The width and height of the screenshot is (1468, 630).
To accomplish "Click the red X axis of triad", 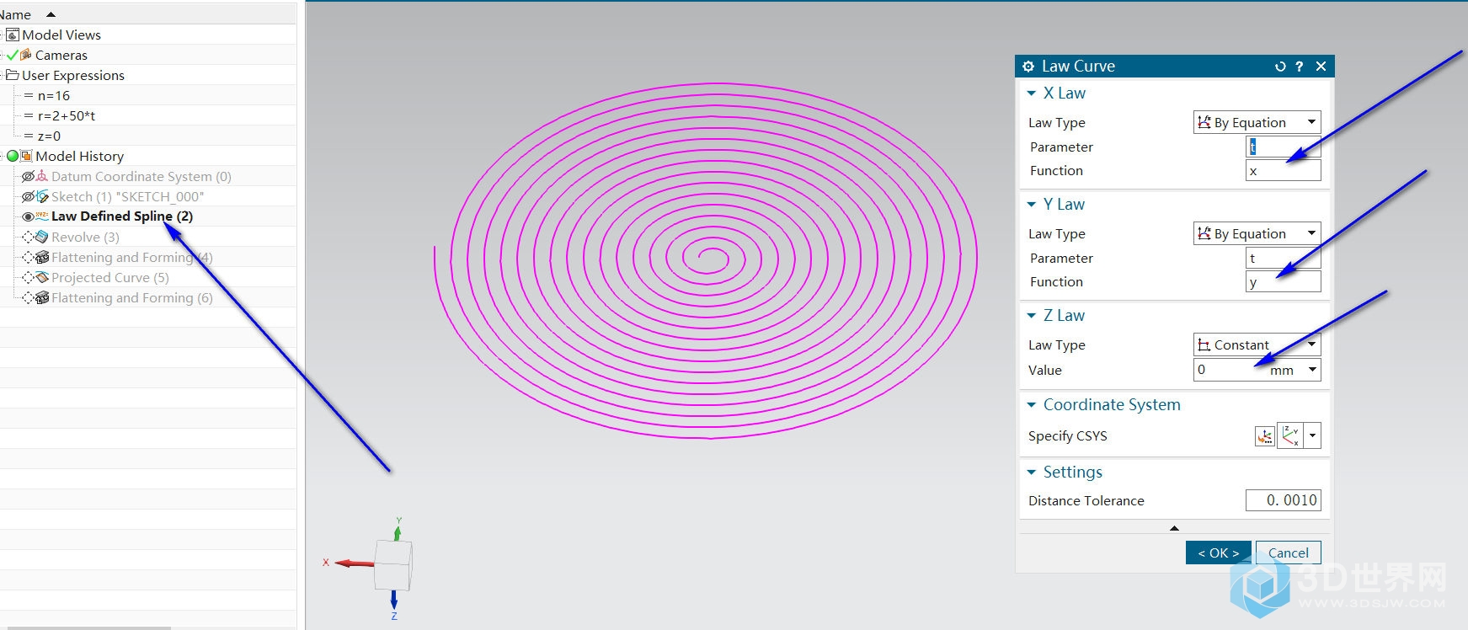I will (354, 563).
